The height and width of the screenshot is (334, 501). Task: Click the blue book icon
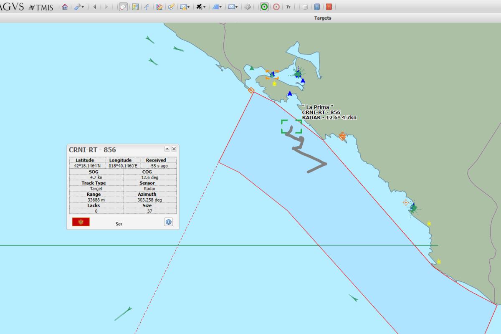click(x=317, y=7)
